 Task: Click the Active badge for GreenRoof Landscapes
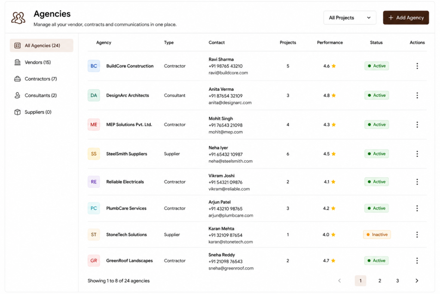(x=376, y=261)
